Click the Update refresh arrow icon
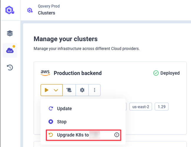The width and height of the screenshot is (191, 147). click(x=51, y=108)
